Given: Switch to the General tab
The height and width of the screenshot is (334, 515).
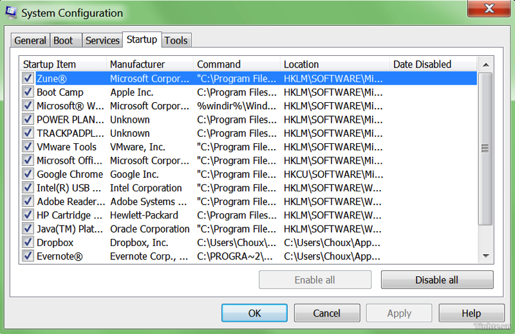Looking at the screenshot, I should pyautogui.click(x=30, y=40).
